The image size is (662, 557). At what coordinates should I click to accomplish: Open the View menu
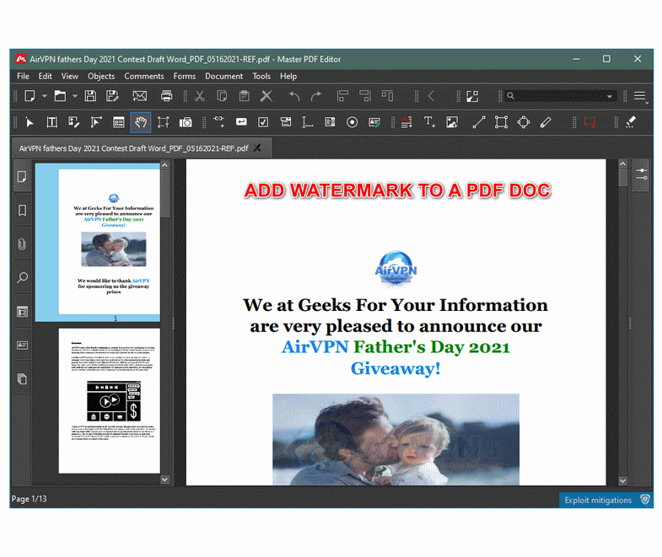tap(70, 77)
